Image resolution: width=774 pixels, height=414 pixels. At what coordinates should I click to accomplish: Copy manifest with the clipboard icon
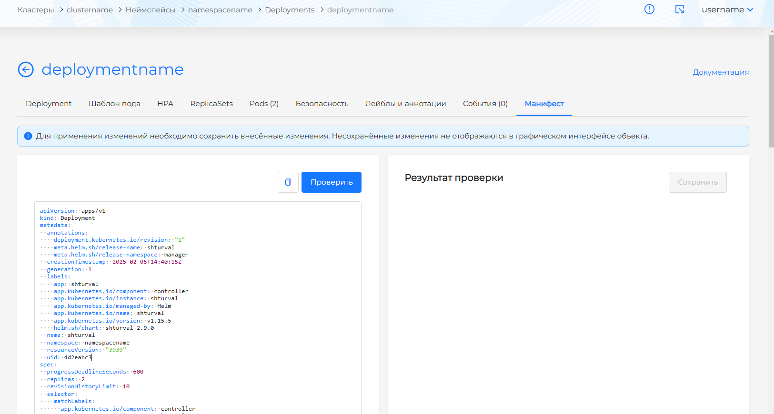click(288, 182)
